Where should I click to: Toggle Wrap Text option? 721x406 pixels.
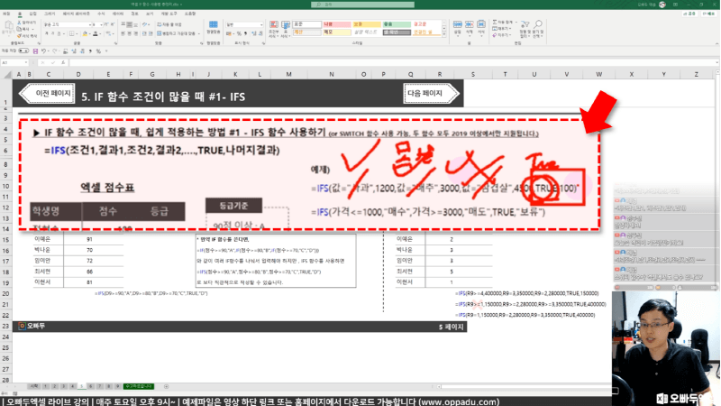click(169, 24)
